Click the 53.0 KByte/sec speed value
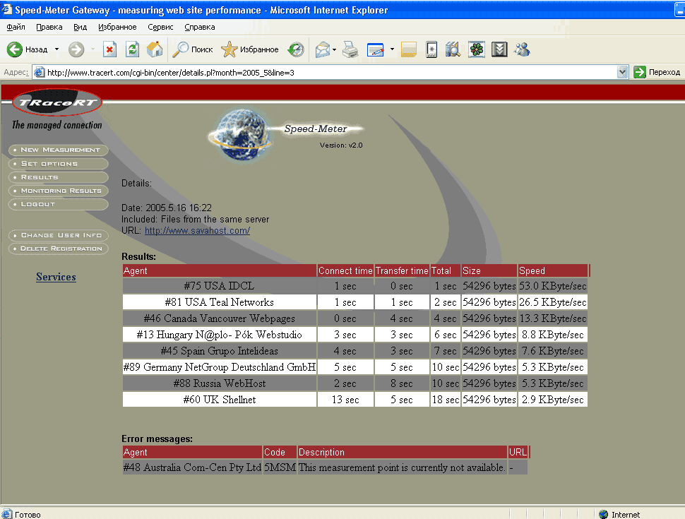The width and height of the screenshot is (685, 519). click(x=553, y=286)
